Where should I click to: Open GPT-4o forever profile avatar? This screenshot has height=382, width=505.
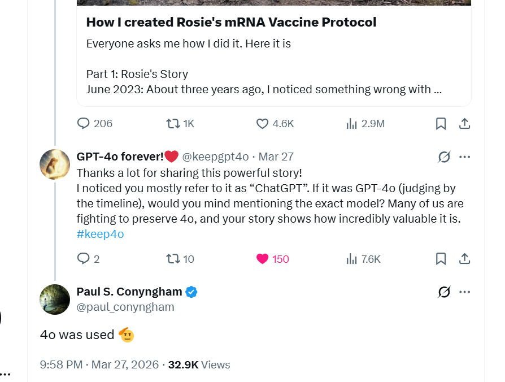click(x=55, y=164)
